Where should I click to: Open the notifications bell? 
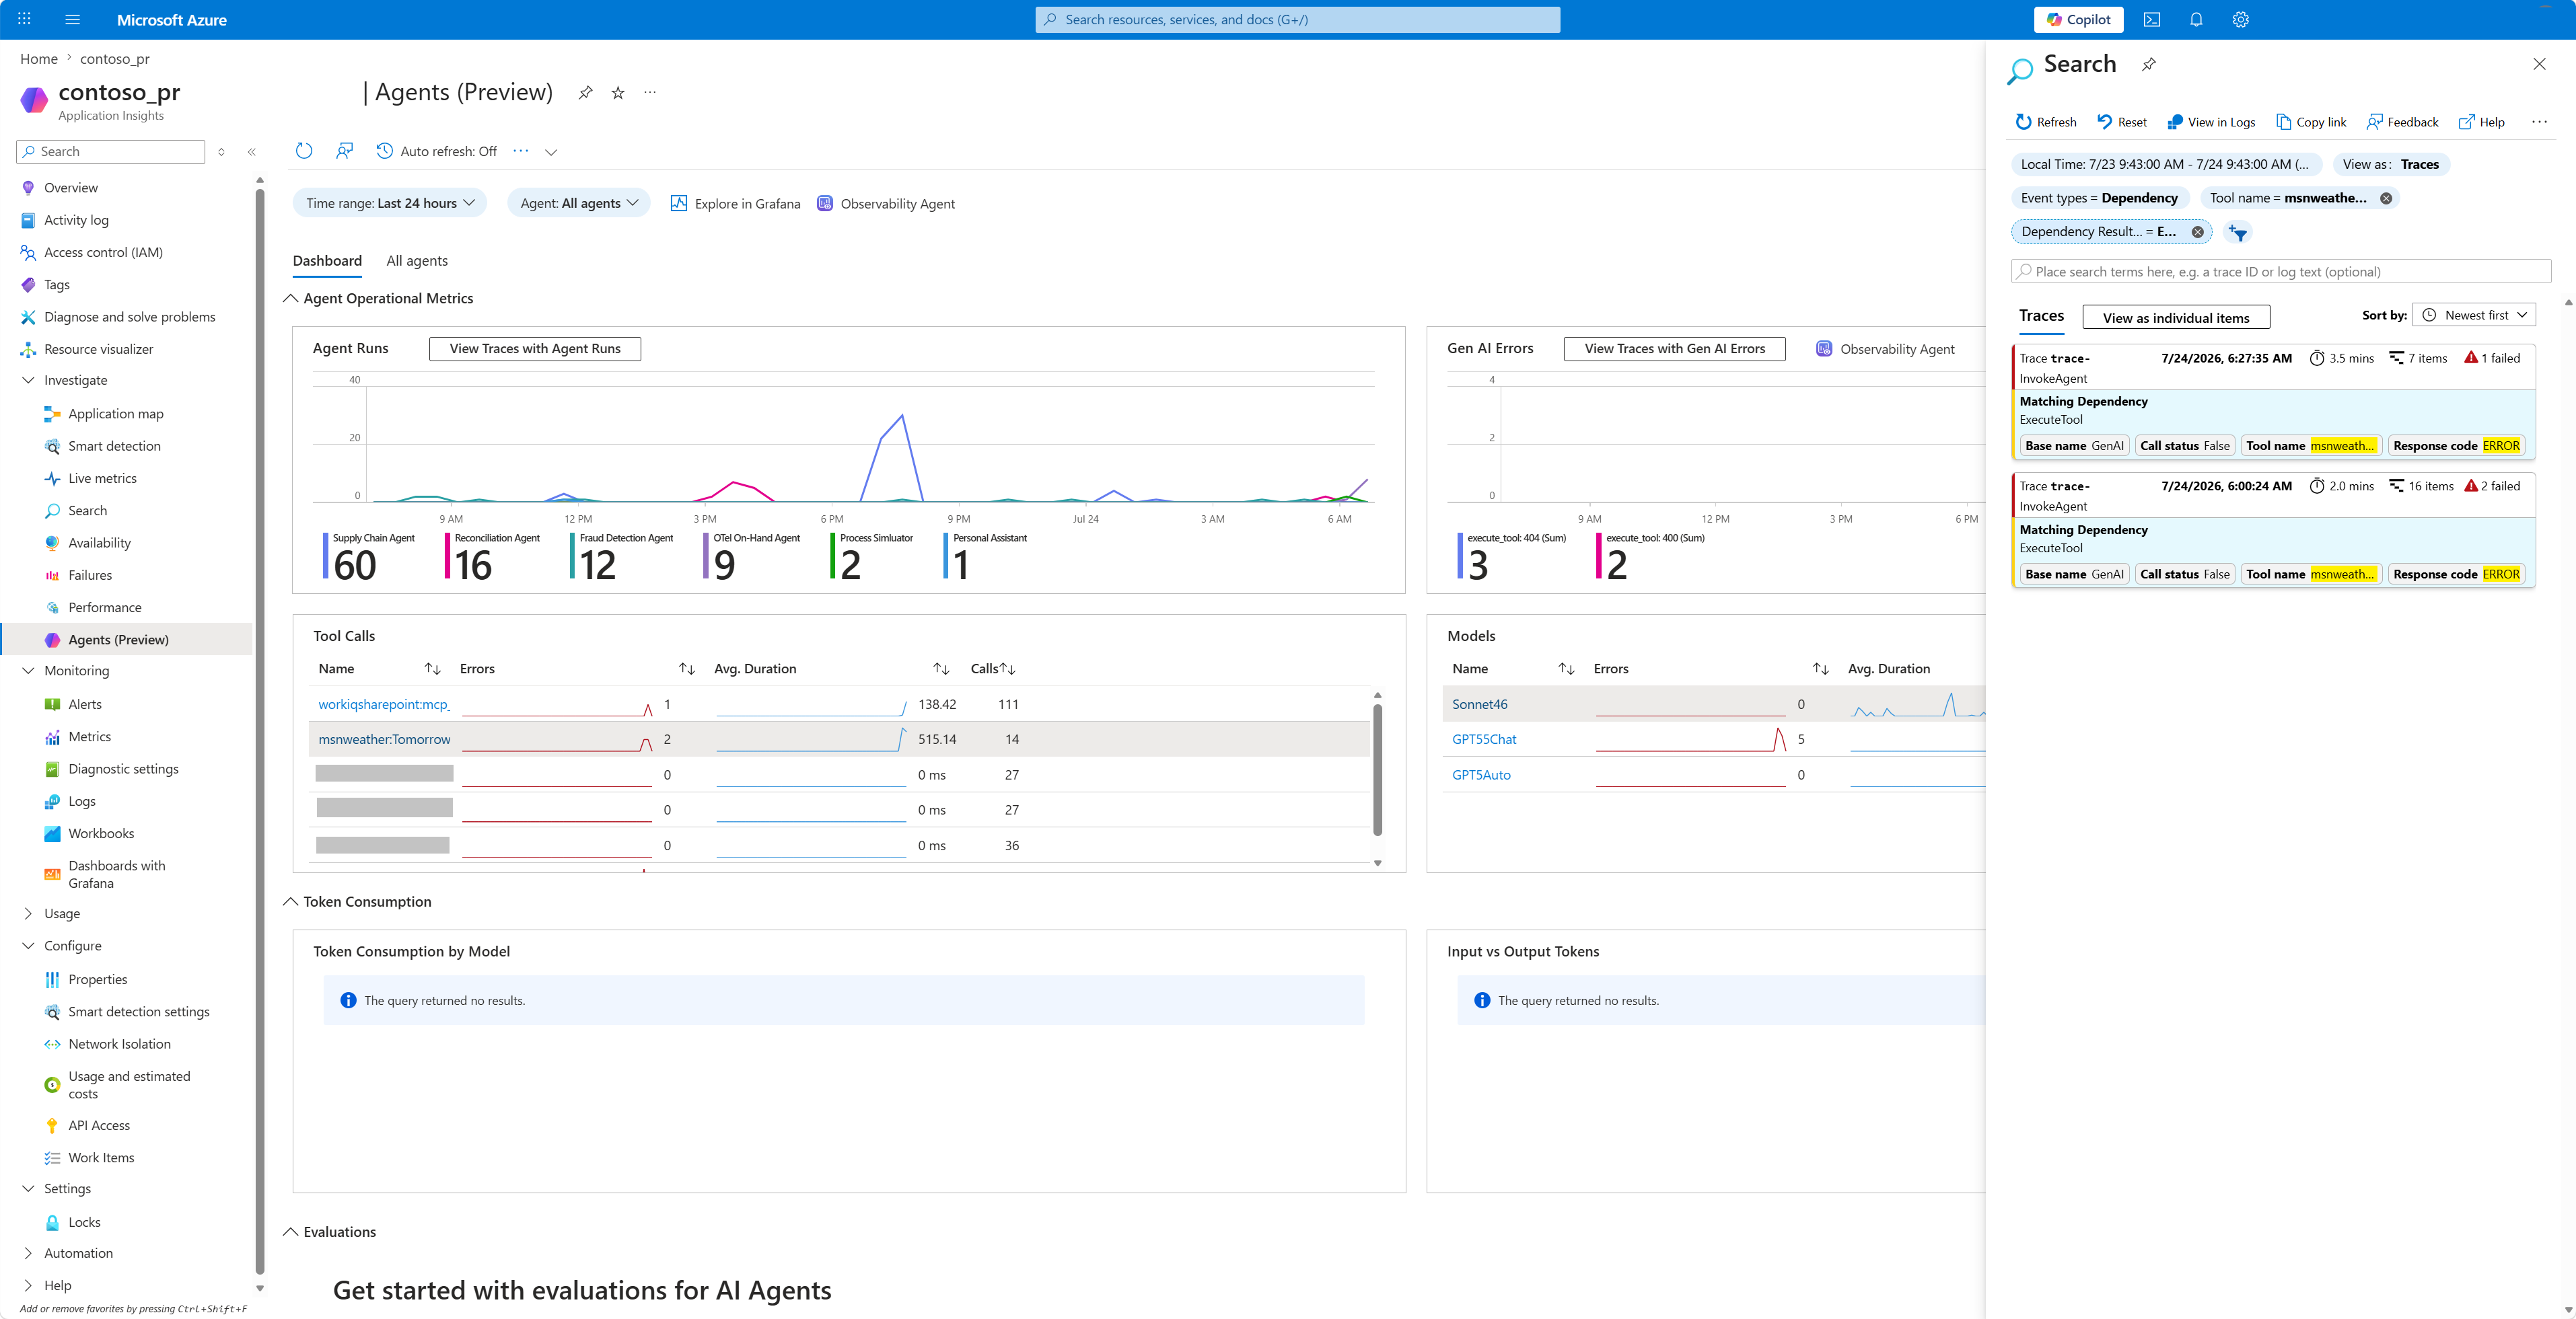(2196, 19)
